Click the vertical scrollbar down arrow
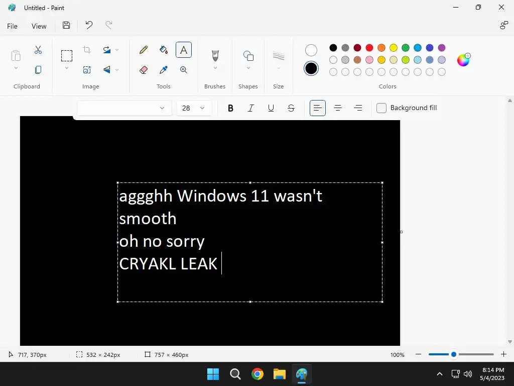 click(510, 342)
